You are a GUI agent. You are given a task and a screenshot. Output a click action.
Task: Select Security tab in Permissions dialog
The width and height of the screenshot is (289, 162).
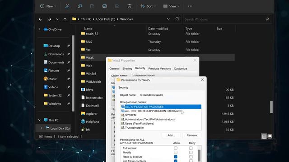[123, 87]
